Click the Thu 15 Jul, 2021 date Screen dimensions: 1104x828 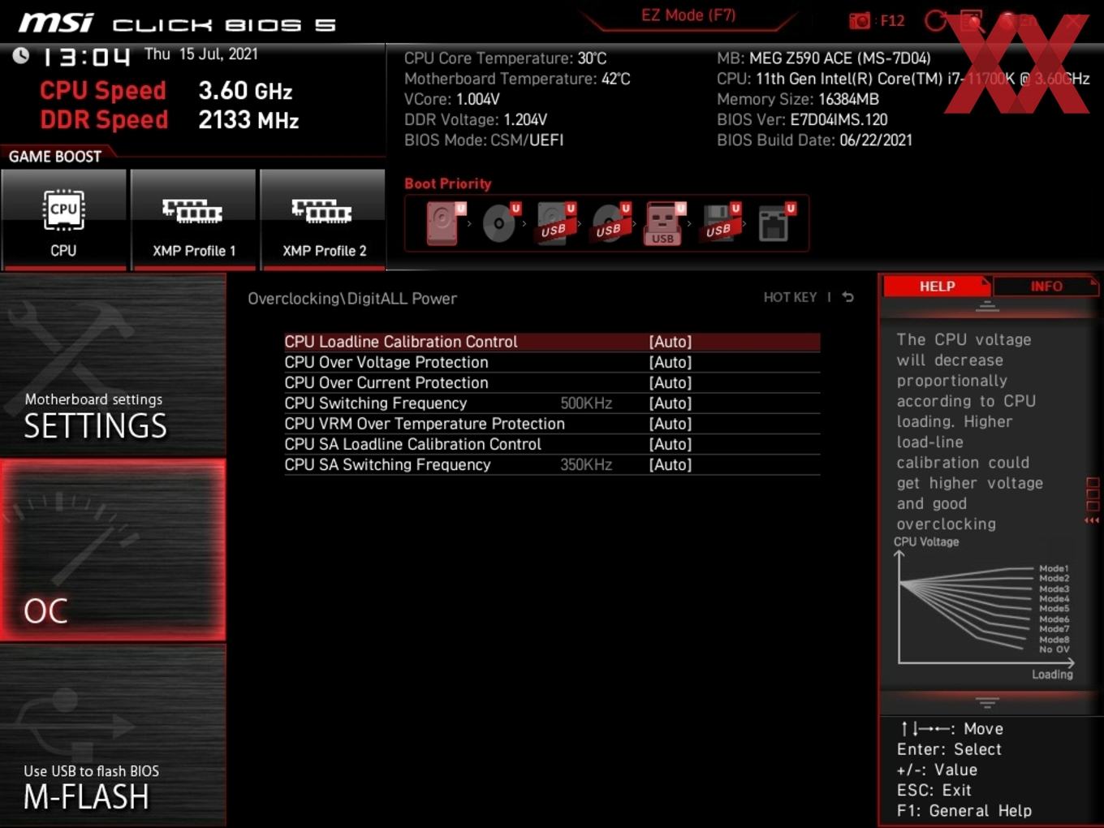tap(201, 54)
